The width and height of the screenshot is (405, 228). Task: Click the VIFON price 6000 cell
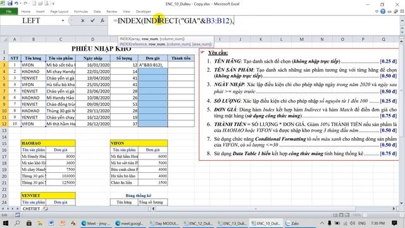point(153,156)
